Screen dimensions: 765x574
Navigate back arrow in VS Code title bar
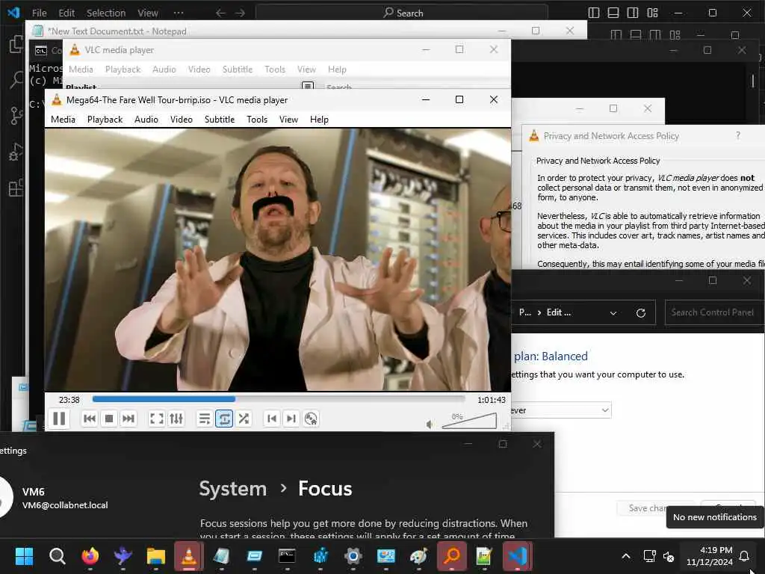pos(220,13)
